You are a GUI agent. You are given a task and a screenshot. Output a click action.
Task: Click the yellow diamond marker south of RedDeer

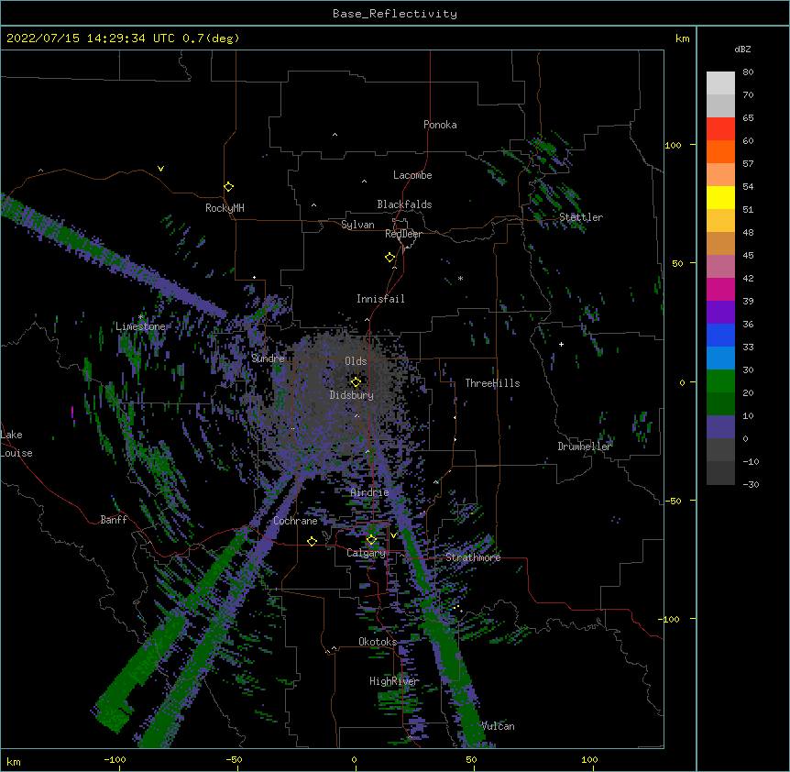pos(390,258)
